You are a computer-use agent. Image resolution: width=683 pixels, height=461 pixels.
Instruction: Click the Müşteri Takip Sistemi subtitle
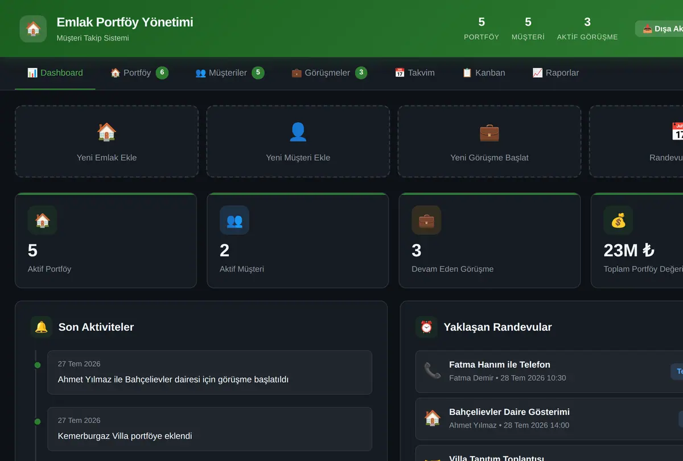[x=93, y=38]
